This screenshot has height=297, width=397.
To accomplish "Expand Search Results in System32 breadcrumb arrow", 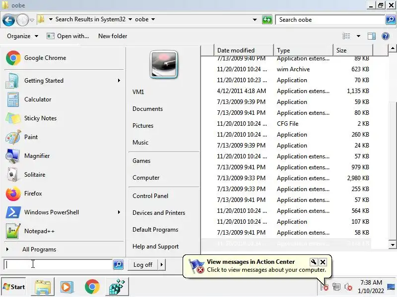I will click(x=131, y=19).
